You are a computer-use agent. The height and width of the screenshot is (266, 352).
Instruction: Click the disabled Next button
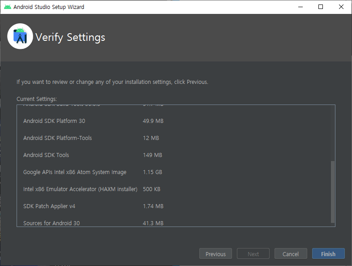pos(253,253)
